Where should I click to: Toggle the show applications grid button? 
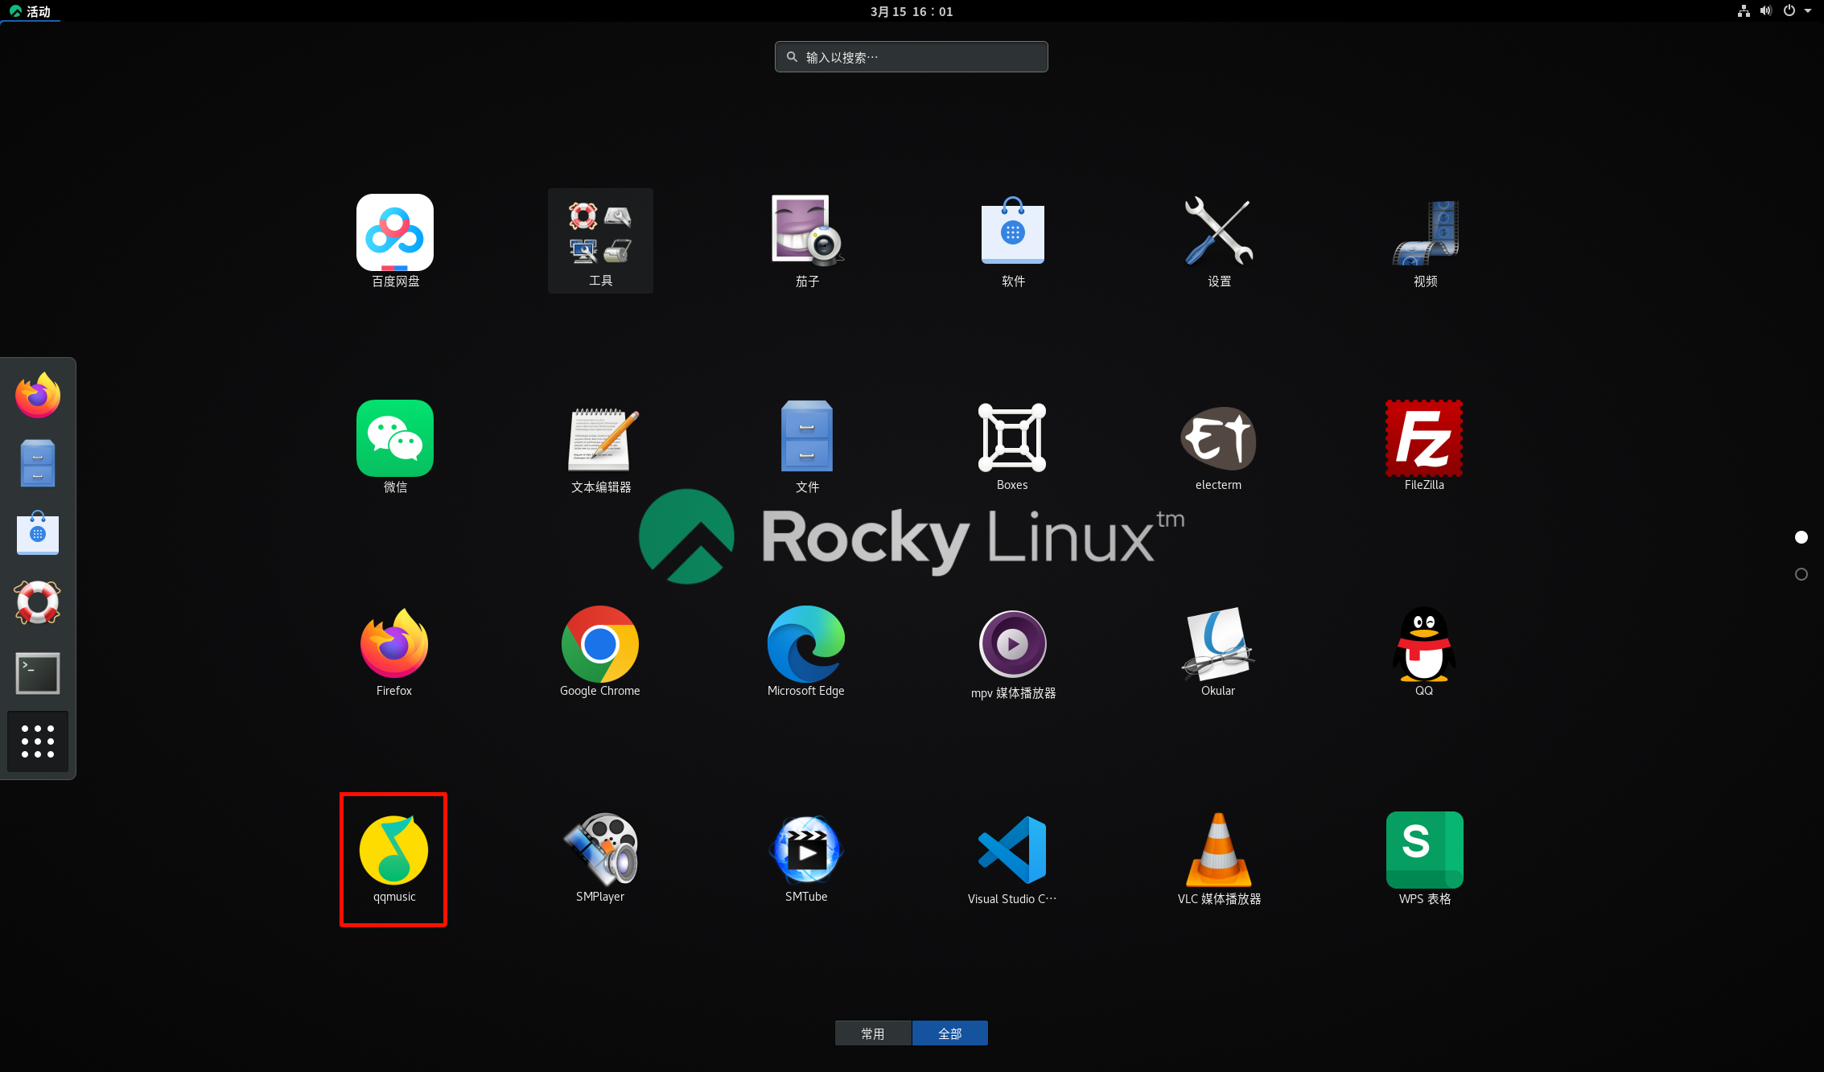pos(38,741)
